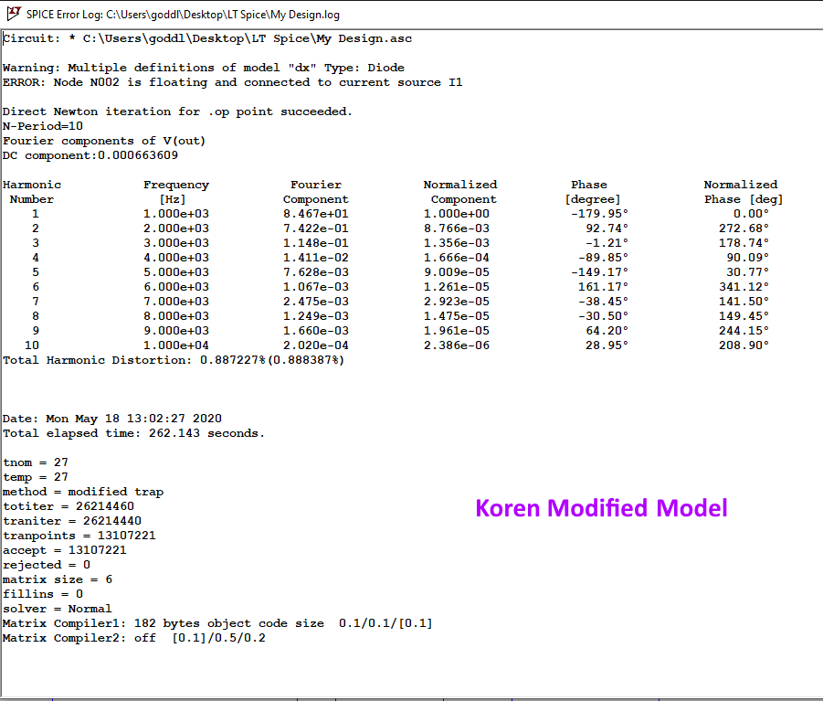823x701 pixels.
Task: Click the 'fillins = 0' line
Action: pyautogui.click(x=43, y=594)
